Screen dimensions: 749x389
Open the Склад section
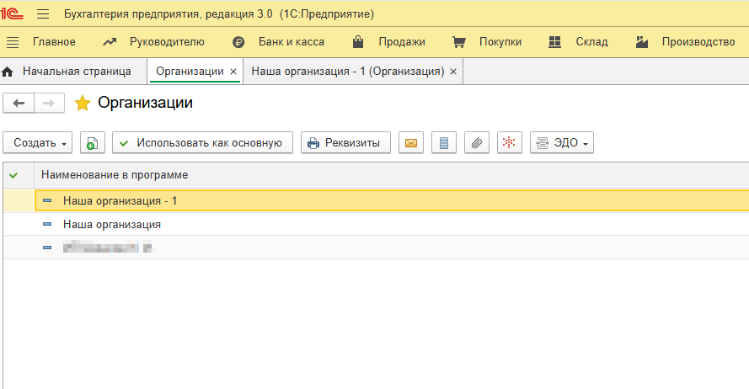(x=591, y=42)
